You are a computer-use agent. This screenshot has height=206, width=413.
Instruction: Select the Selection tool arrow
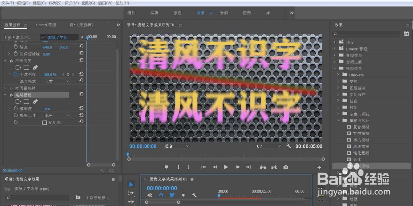[131, 184]
